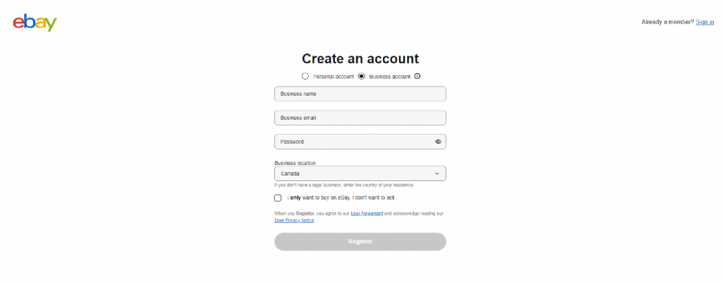The image size is (722, 284).
Task: Follow the Sign in link
Action: pyautogui.click(x=704, y=22)
